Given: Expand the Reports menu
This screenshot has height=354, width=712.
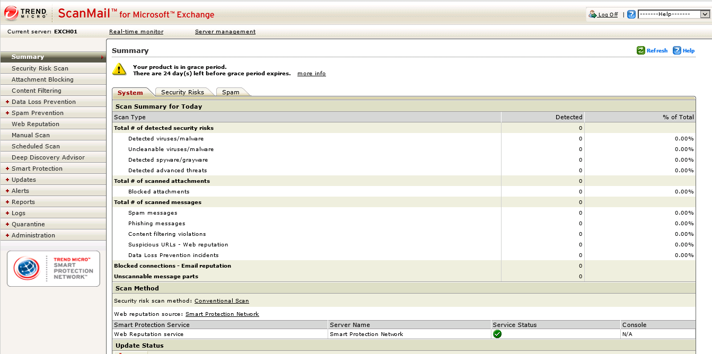Looking at the screenshot, I should [7, 202].
